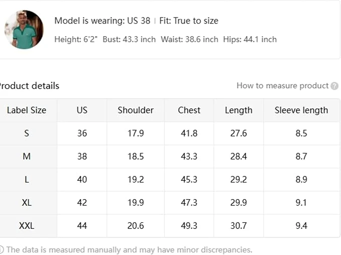The image size is (341, 255).
Task: Open the How to measure product link
Action: point(282,86)
